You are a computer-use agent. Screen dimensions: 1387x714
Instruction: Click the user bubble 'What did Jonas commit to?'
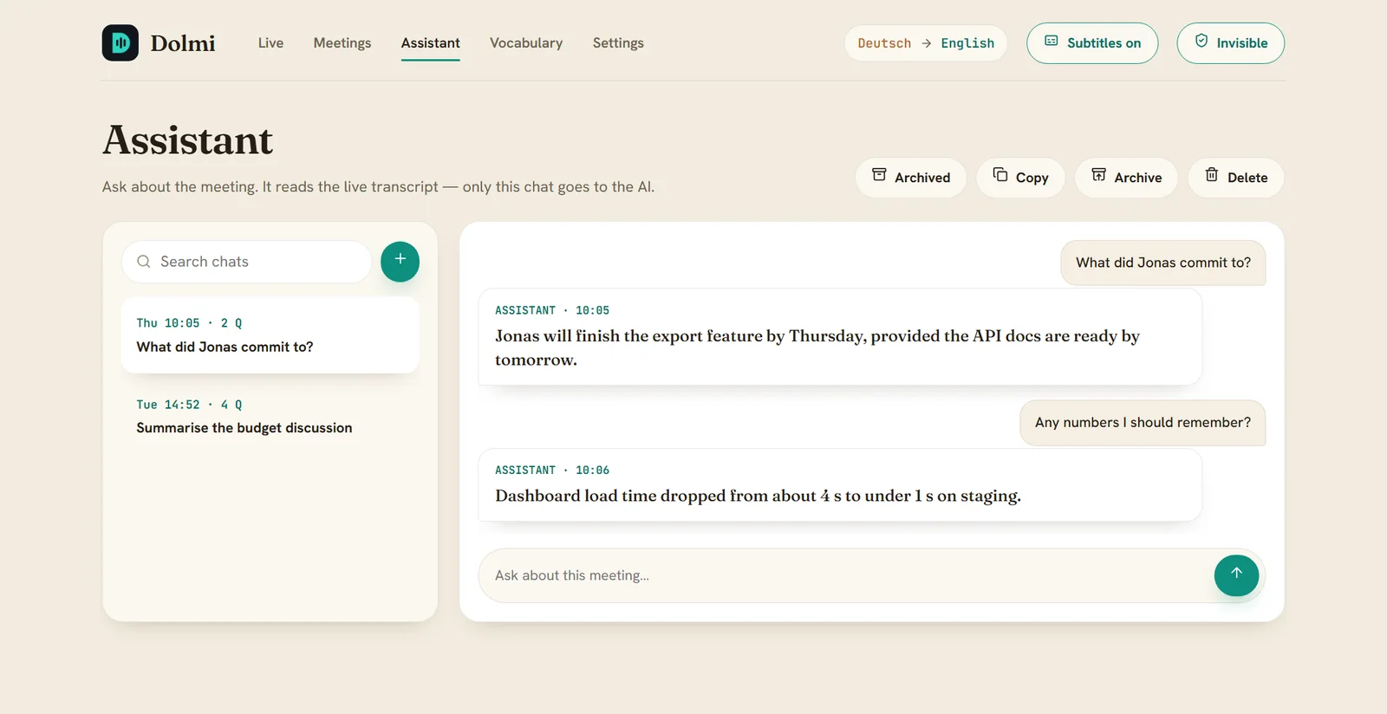tap(1162, 263)
